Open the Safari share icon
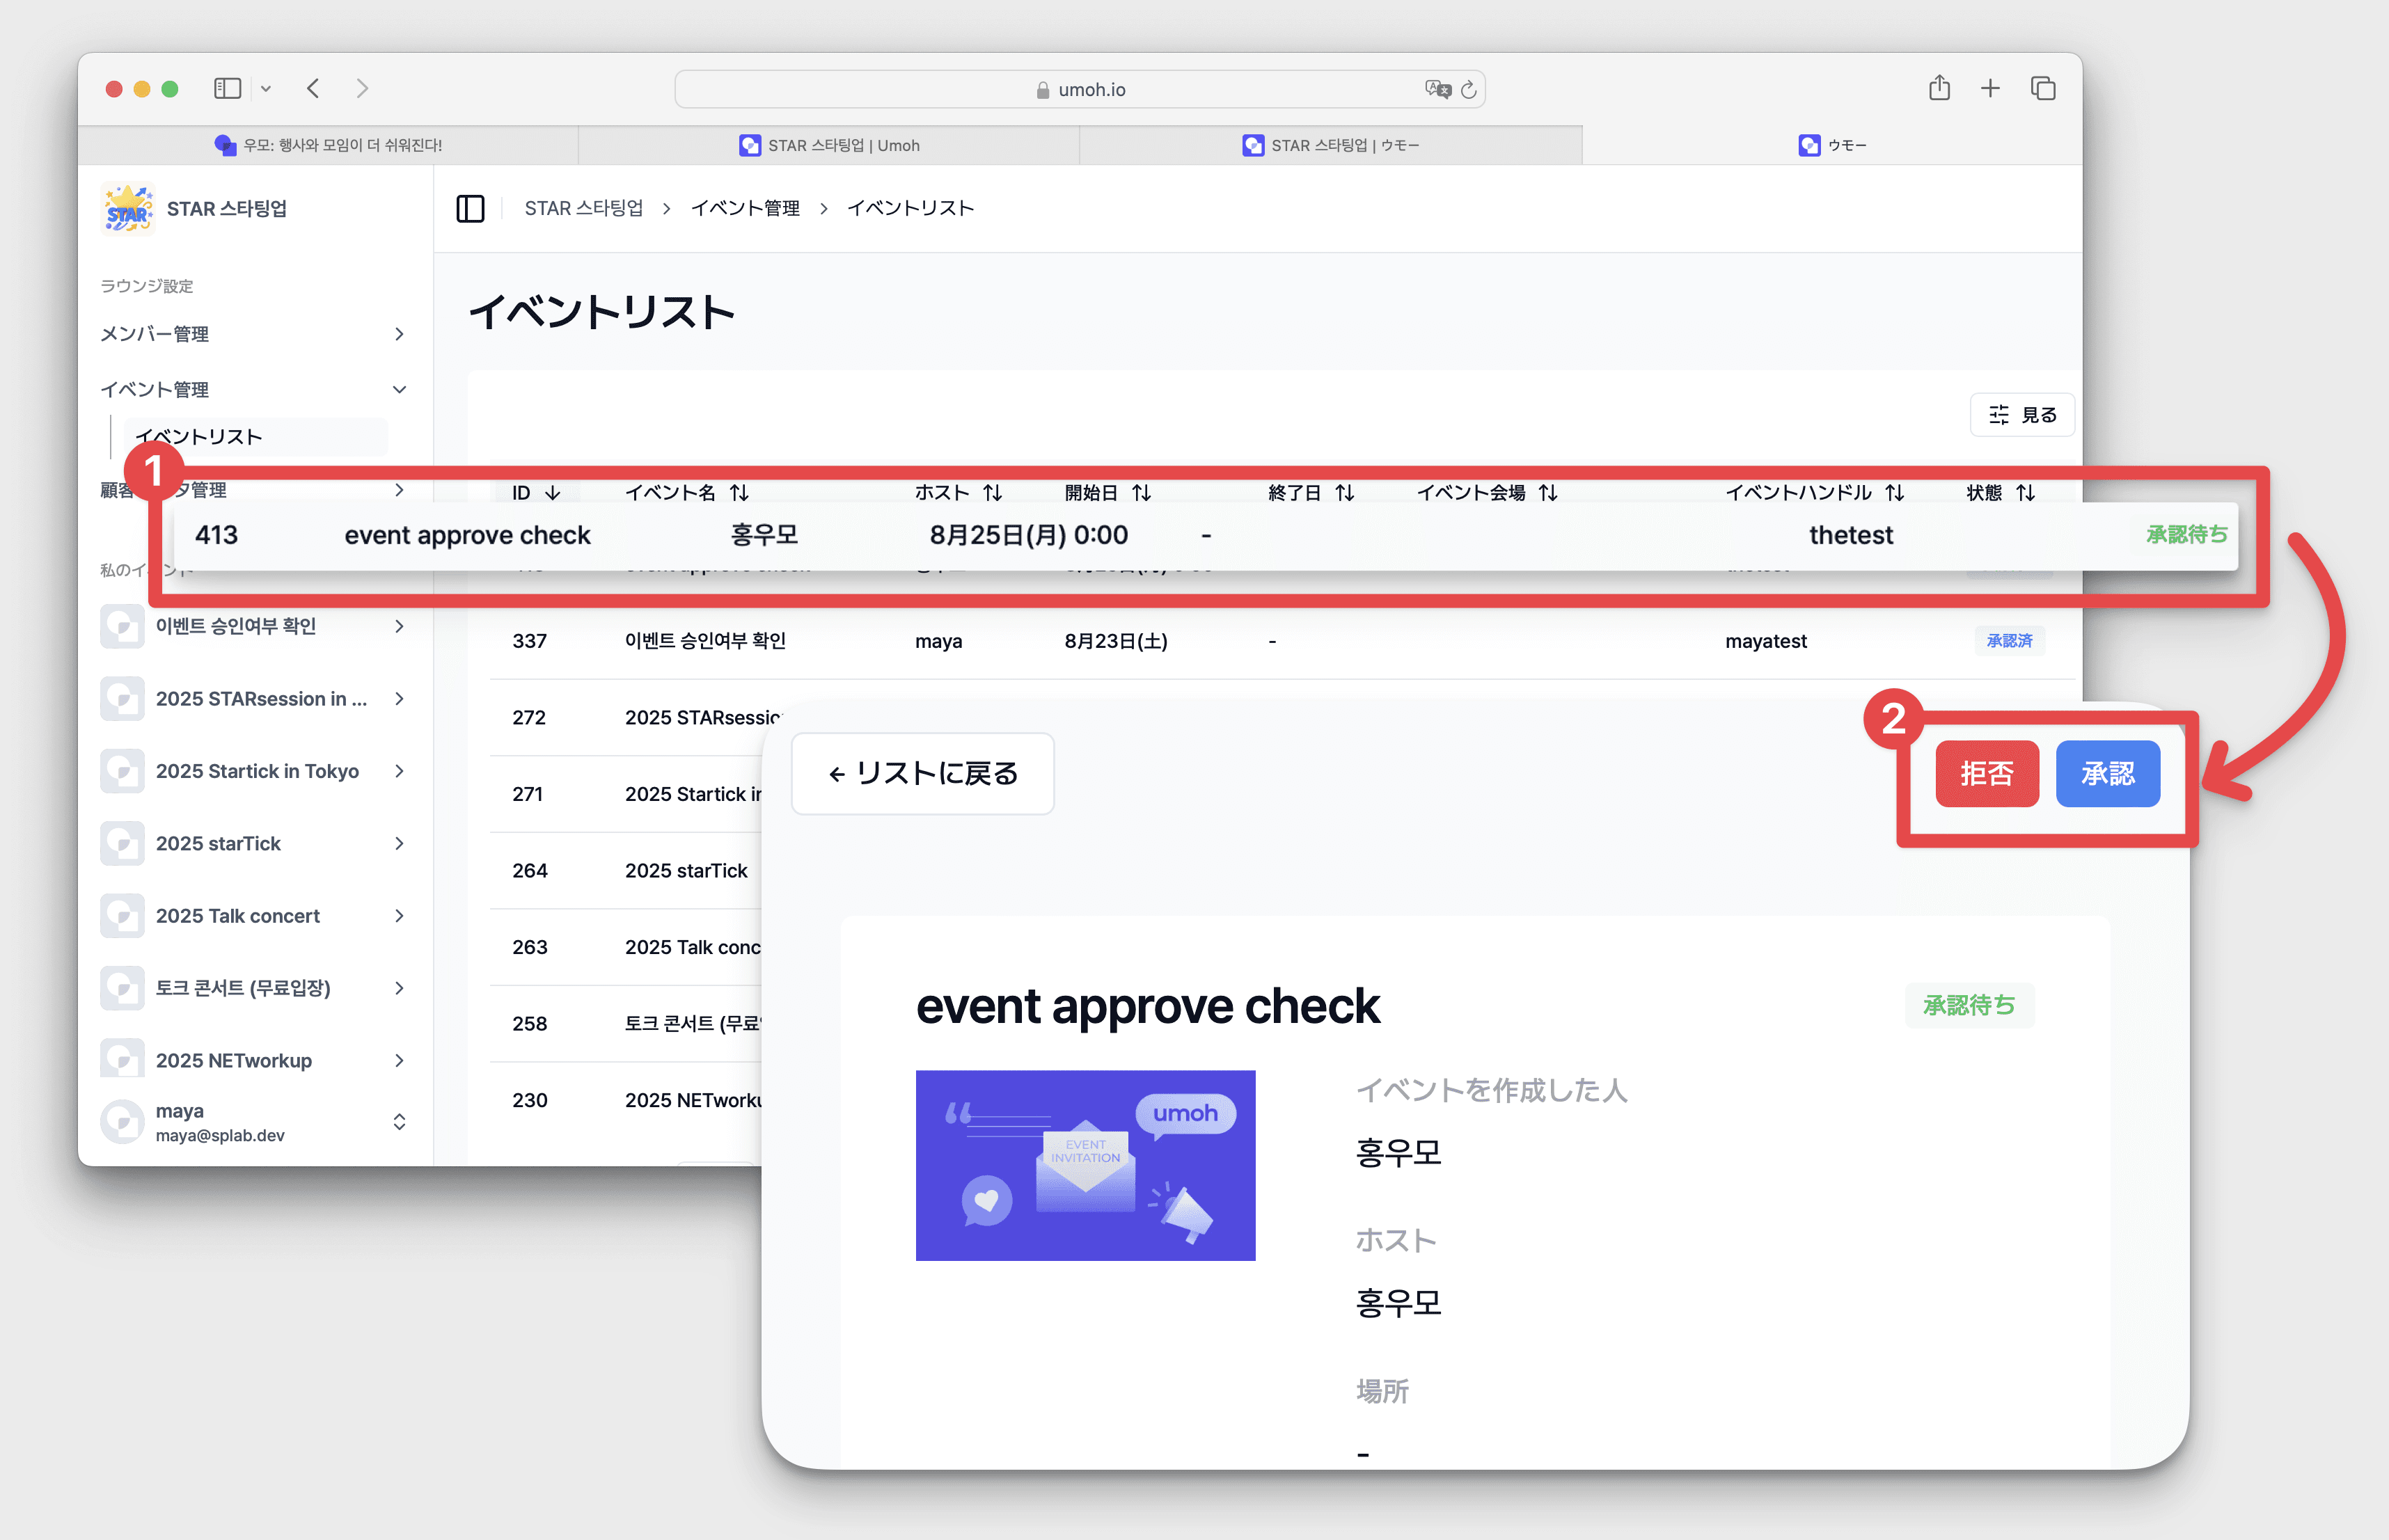This screenshot has height=1540, width=2389. click(x=1939, y=88)
